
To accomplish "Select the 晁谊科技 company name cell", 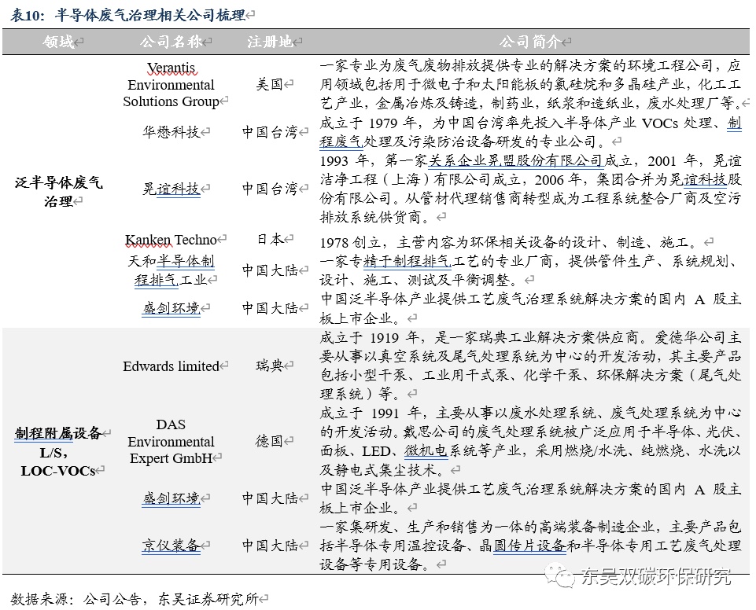I will pos(171,189).
